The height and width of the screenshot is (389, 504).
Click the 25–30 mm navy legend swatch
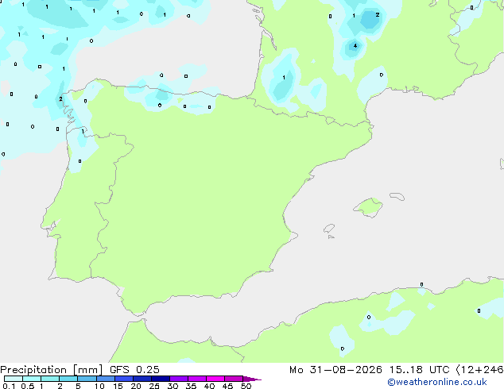coord(161,379)
